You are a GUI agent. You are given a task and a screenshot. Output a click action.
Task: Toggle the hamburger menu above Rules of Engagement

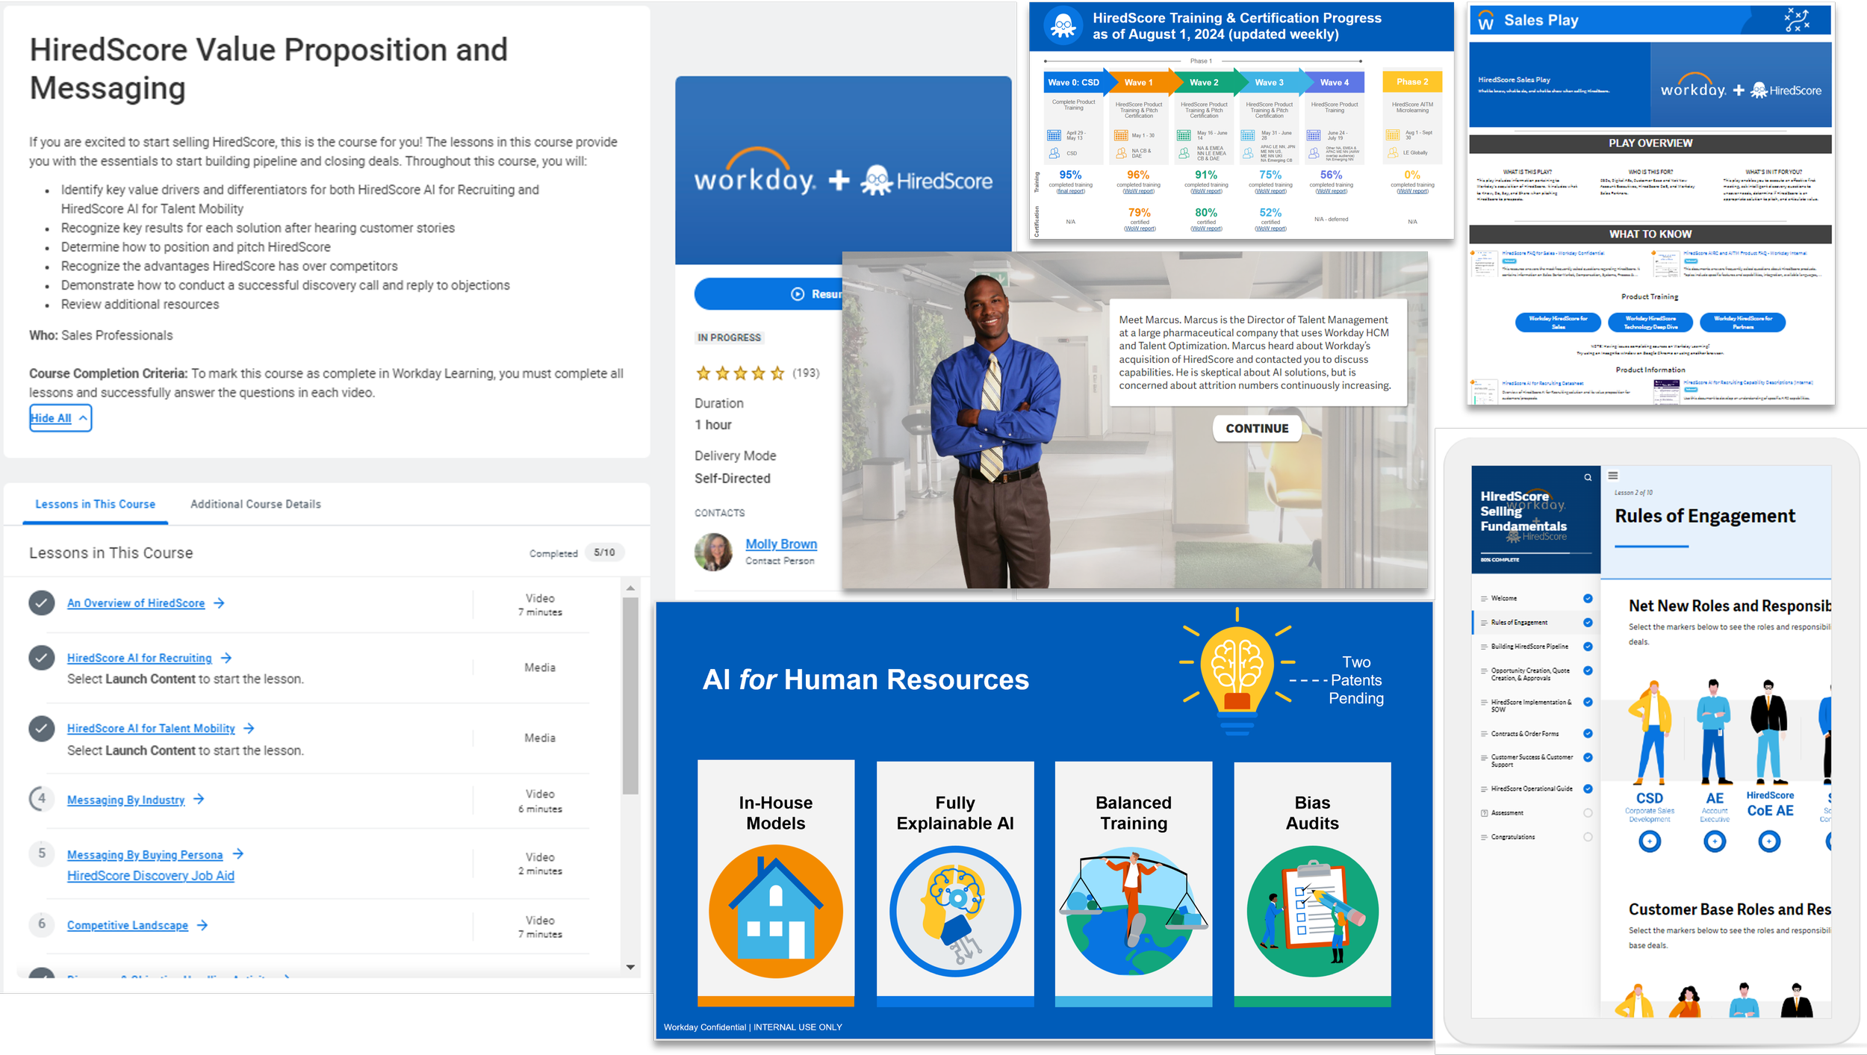point(1613,476)
